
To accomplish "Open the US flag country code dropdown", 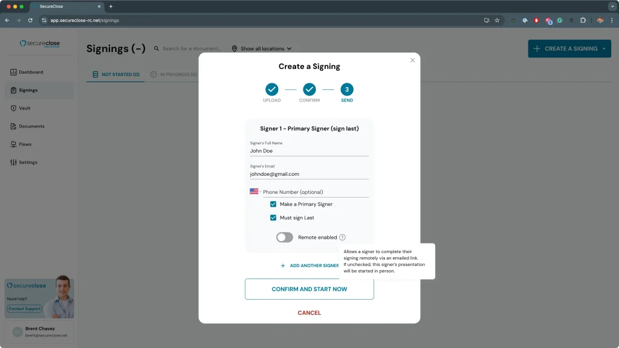I will (254, 192).
